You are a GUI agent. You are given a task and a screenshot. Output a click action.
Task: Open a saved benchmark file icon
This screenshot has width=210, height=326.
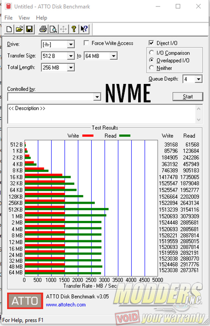click(19, 29)
